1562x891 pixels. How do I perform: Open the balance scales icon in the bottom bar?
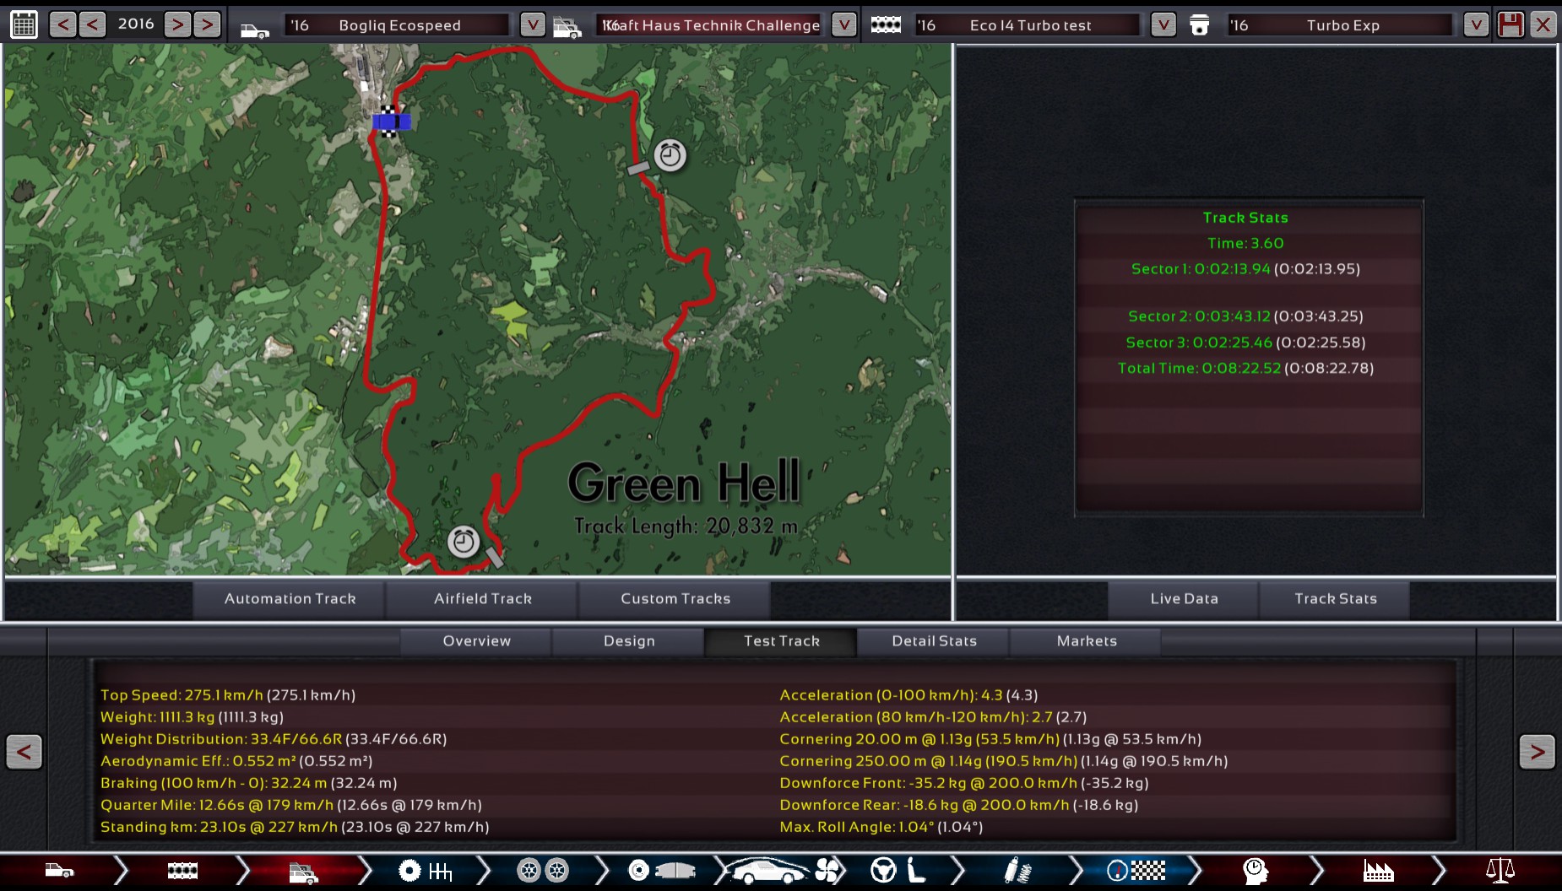1500,870
